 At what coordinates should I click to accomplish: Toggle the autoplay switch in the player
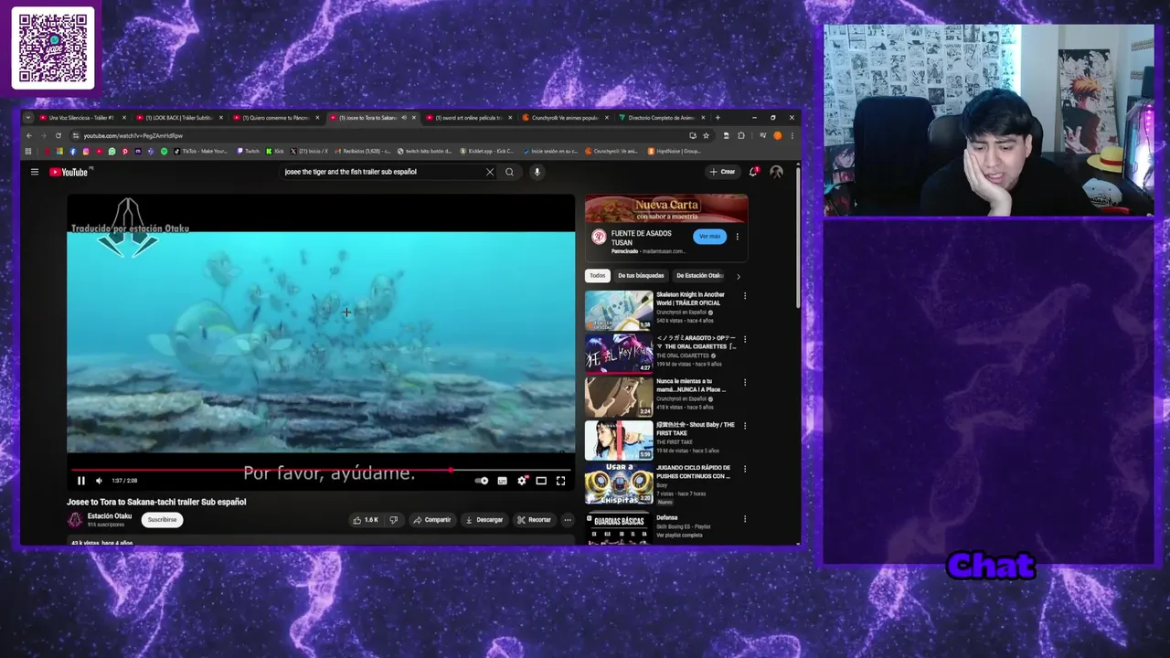(482, 481)
